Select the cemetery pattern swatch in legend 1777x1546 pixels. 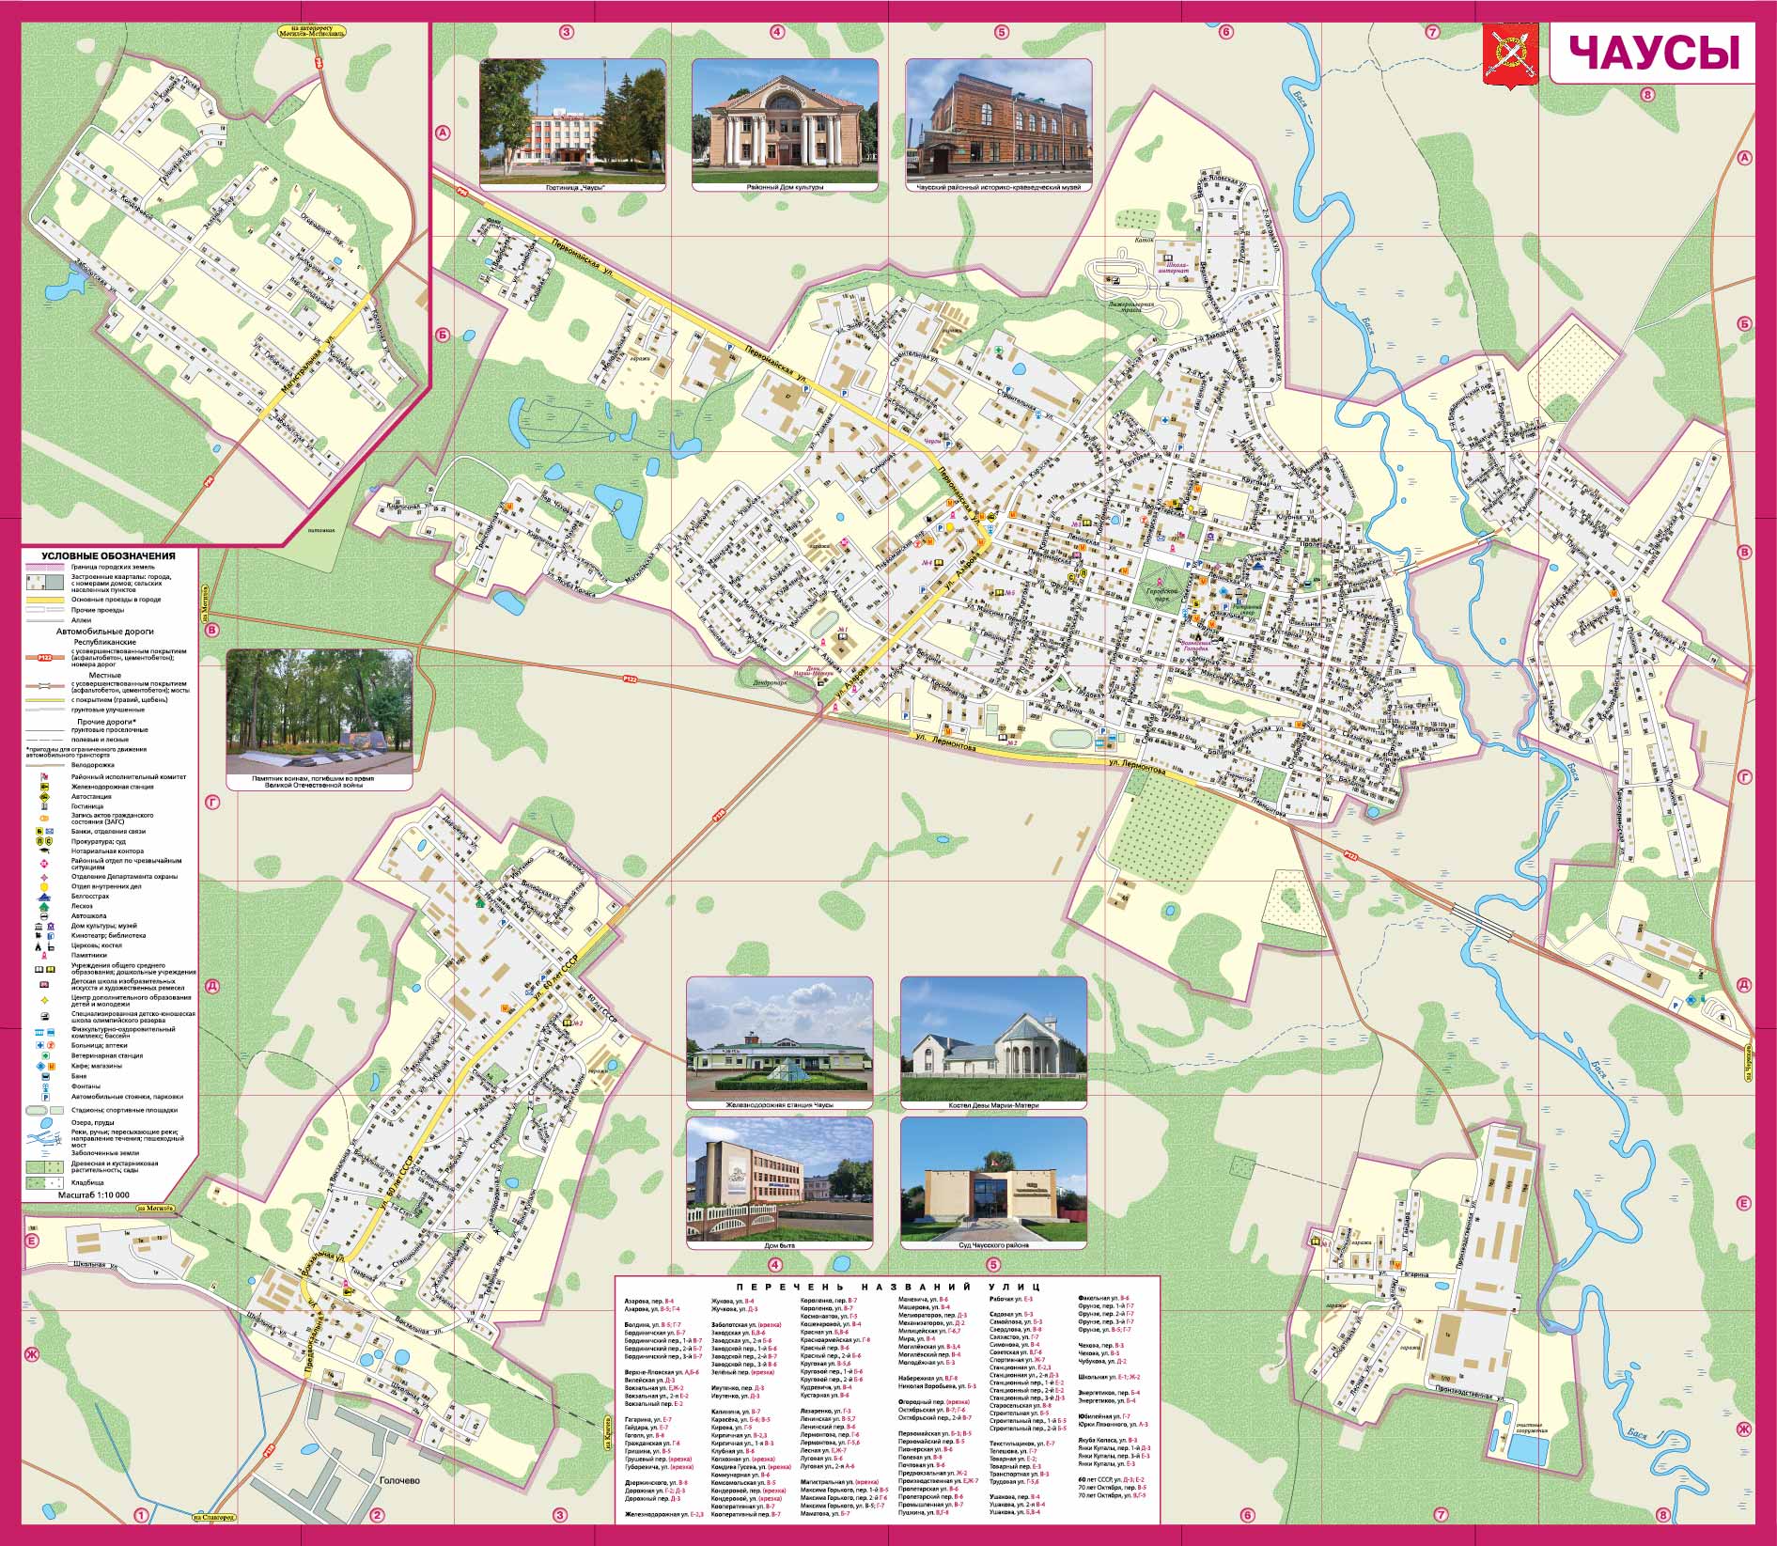[x=44, y=1182]
